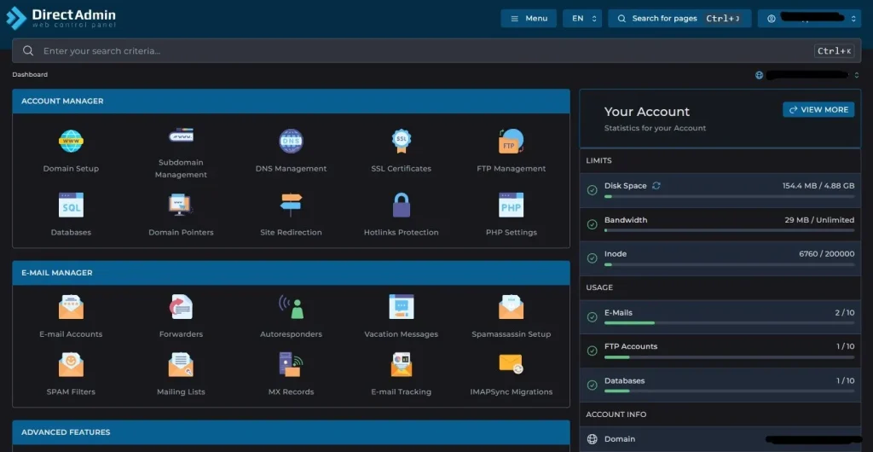The height and width of the screenshot is (452, 873).
Task: Open PHP Settings
Action: [511, 206]
